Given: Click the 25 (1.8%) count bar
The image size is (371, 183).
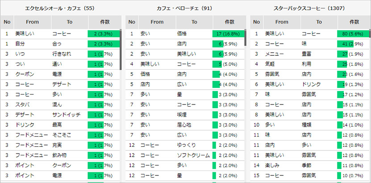Looking at the screenshot, I should coord(353,64).
